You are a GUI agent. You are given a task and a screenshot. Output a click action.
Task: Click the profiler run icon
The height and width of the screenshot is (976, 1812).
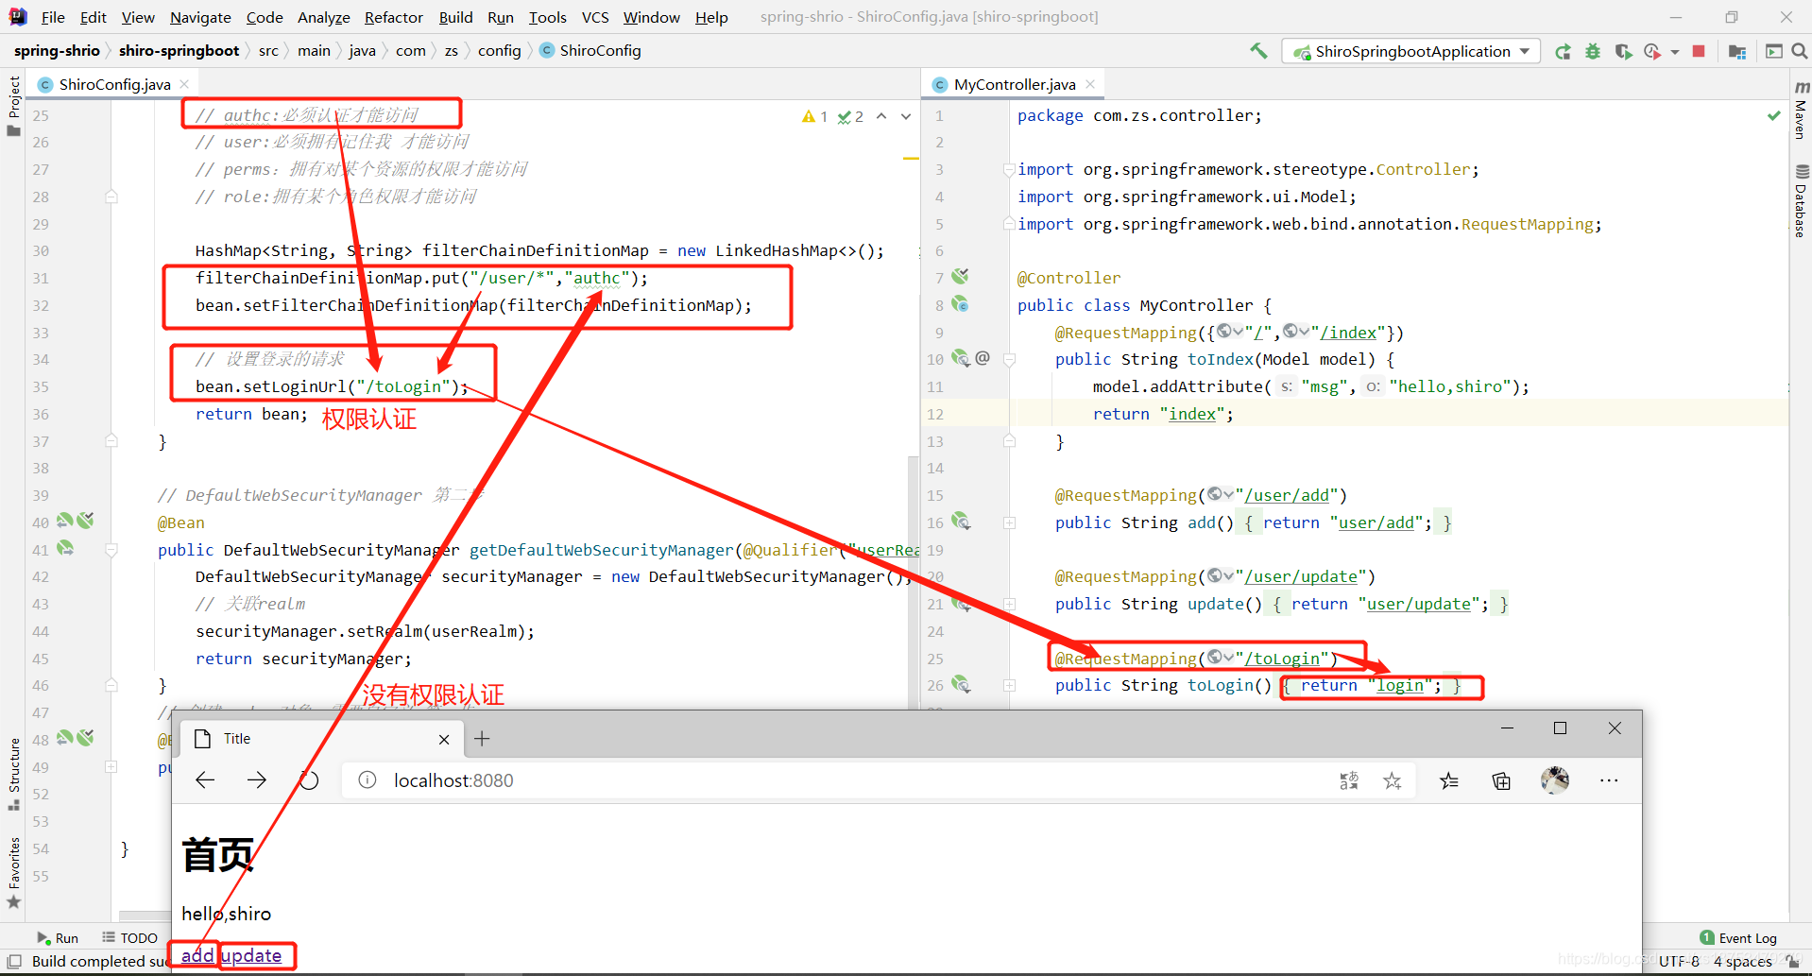(1652, 51)
